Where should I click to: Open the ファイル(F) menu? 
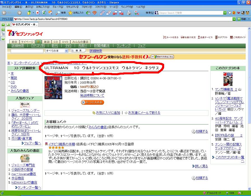(6, 7)
